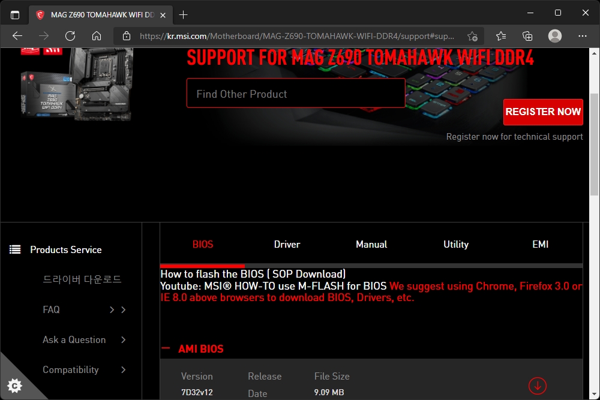Click the REGISTER NOW button
Viewport: 600px width, 400px height.
tap(543, 112)
